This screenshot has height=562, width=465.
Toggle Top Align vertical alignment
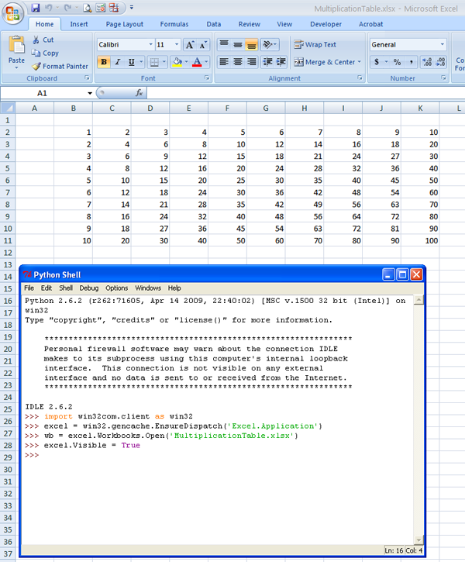coord(224,44)
